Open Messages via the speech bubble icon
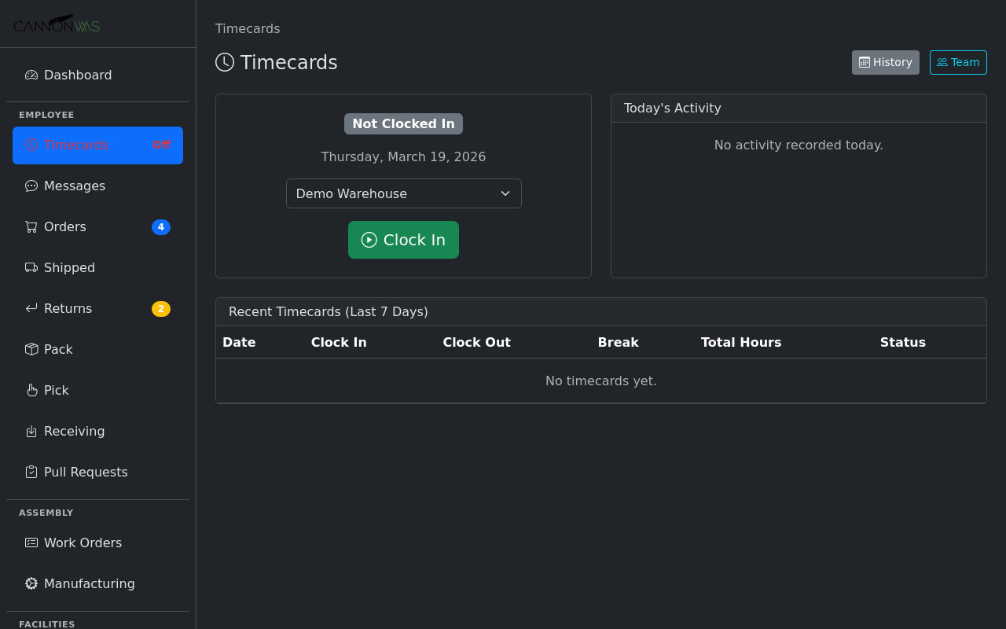1006x629 pixels. [x=31, y=186]
